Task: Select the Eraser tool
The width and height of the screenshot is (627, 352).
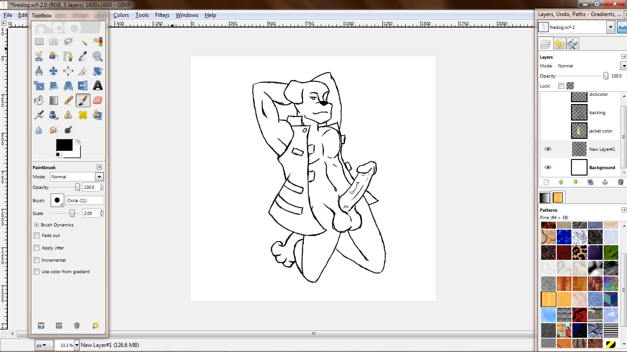Action: point(97,100)
